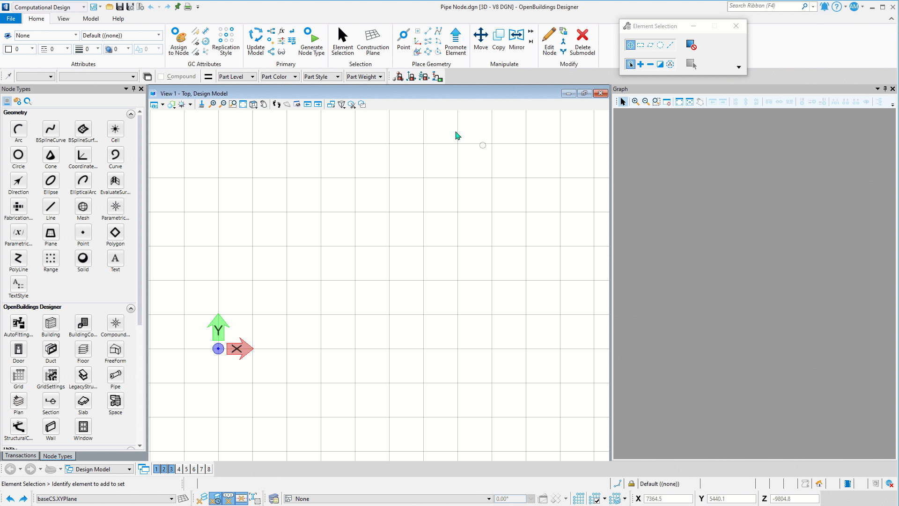Run Update Model command
The width and height of the screenshot is (899, 506).
(x=256, y=41)
